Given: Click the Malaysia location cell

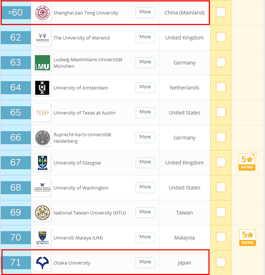Looking at the screenshot, I should pos(185,238).
